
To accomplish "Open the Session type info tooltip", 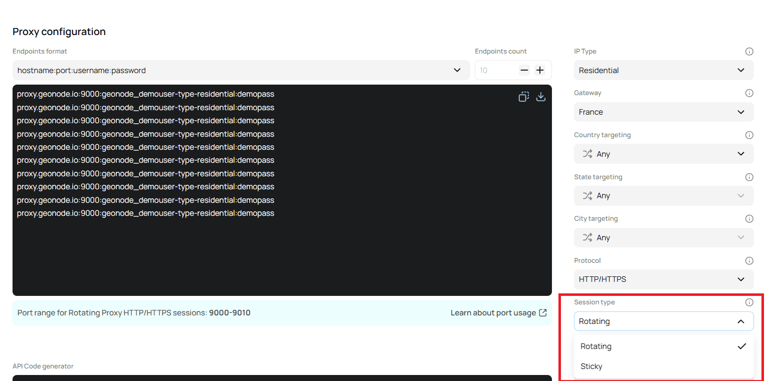I will coord(749,302).
